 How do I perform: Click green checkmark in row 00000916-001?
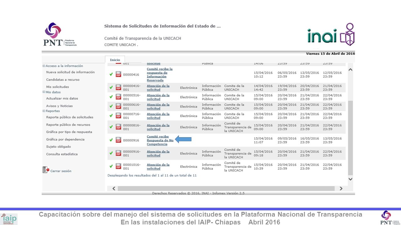111,153
